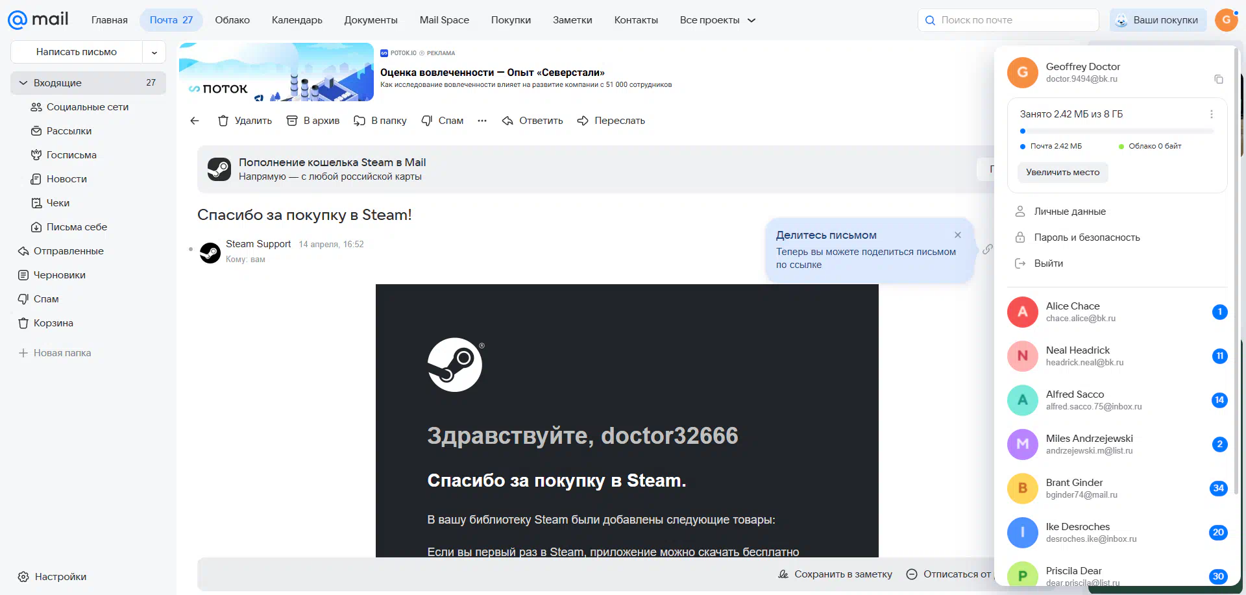This screenshot has height=595, width=1246.
Task: Open Пароль и безопасность menu item
Action: pyautogui.click(x=1117, y=237)
